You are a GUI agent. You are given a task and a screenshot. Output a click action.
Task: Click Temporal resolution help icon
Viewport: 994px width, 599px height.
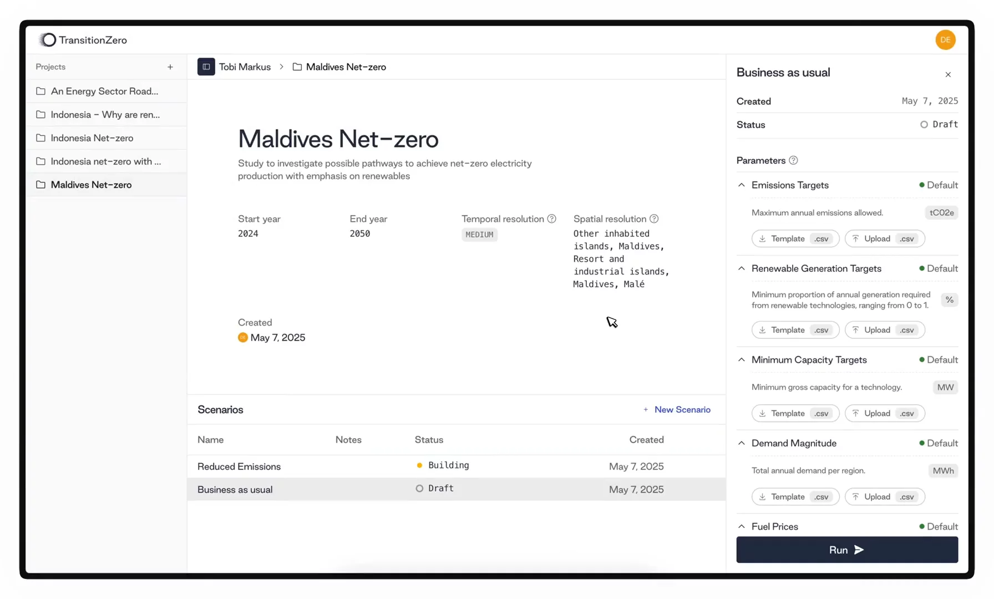click(551, 219)
